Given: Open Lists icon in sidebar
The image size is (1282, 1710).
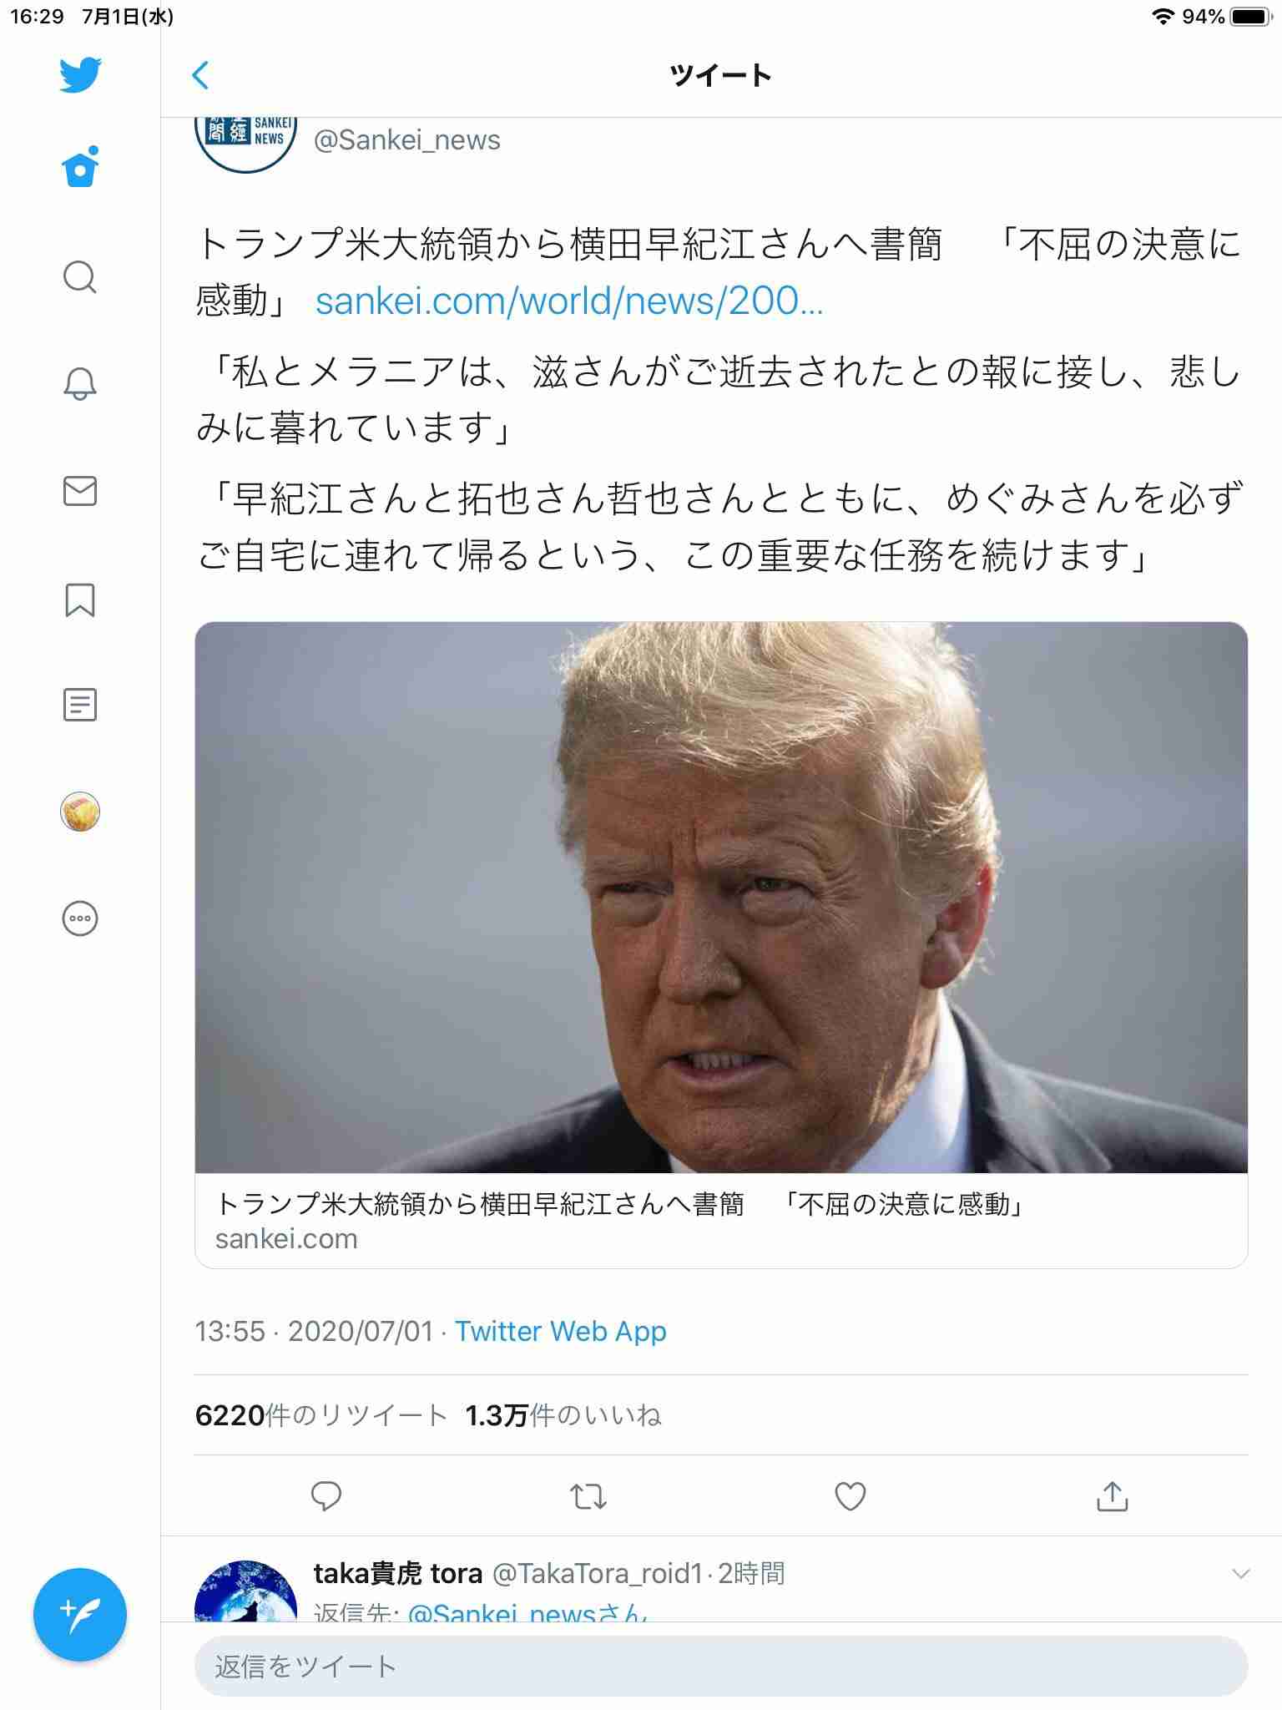Looking at the screenshot, I should coord(80,705).
